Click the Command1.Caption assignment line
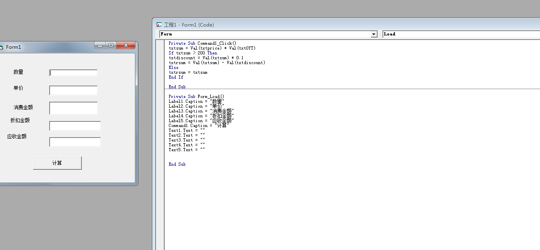 [x=199, y=125]
